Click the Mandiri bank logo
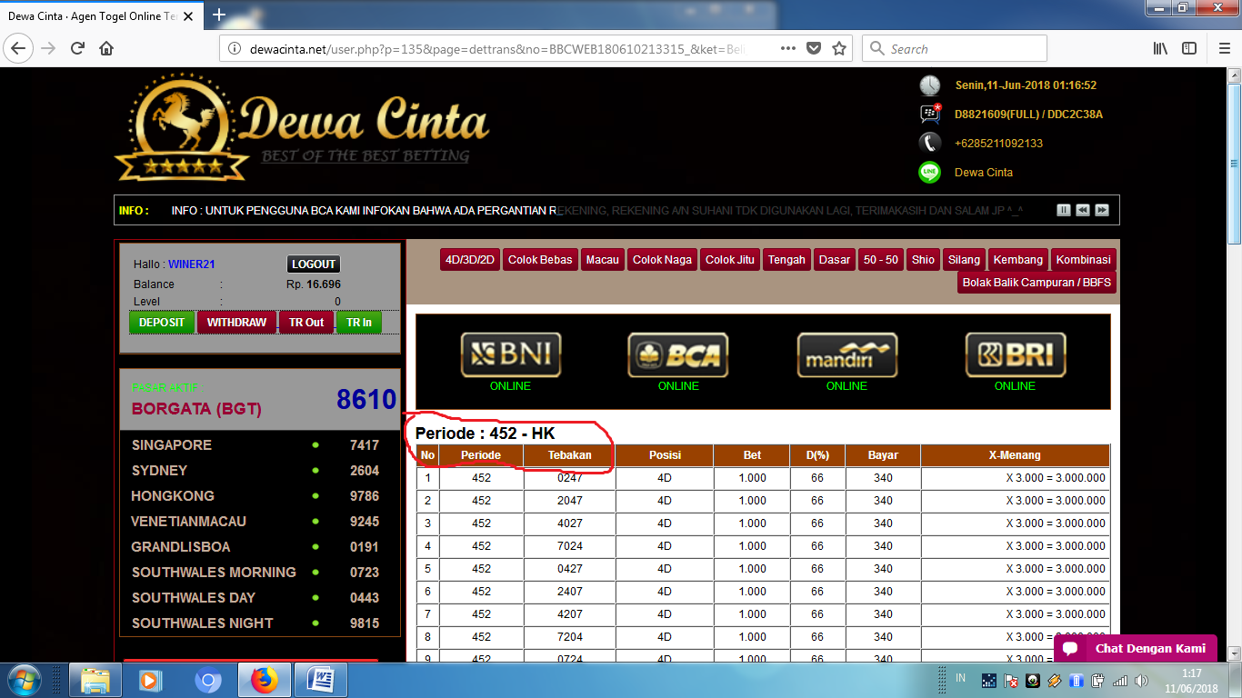 846,354
